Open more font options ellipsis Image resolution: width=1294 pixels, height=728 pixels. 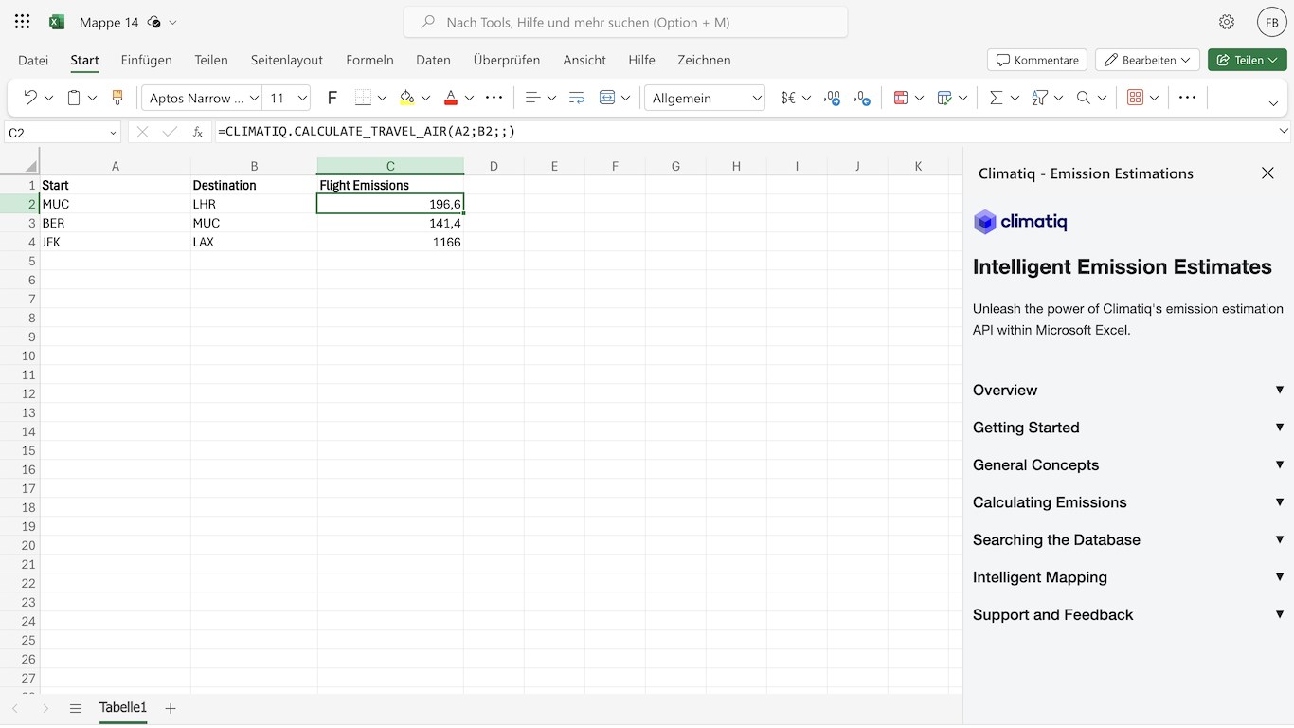coord(494,98)
